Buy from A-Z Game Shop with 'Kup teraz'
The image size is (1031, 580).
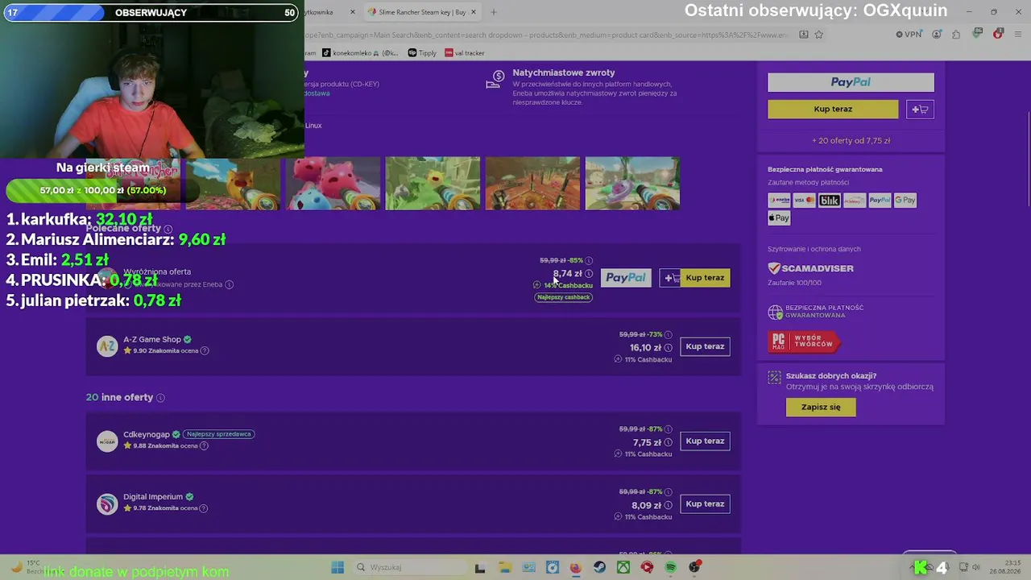pos(705,346)
